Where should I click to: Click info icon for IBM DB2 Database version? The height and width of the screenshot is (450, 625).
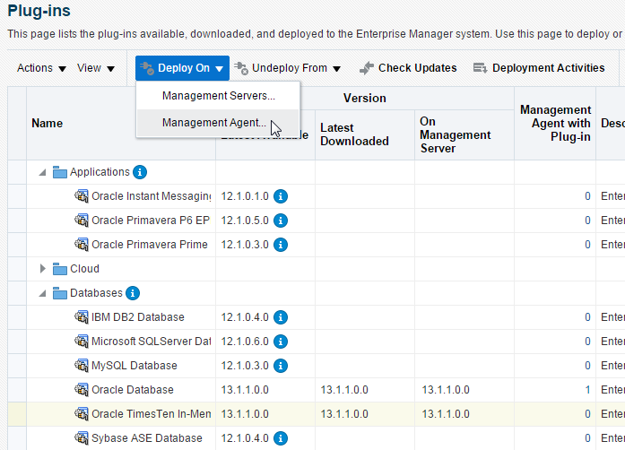click(281, 317)
